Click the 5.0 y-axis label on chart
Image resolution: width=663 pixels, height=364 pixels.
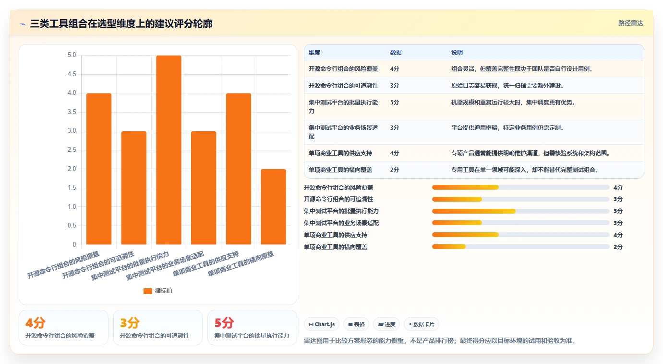(x=72, y=56)
